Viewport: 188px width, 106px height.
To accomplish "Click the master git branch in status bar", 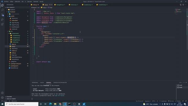I will pyautogui.click(x=4, y=101).
